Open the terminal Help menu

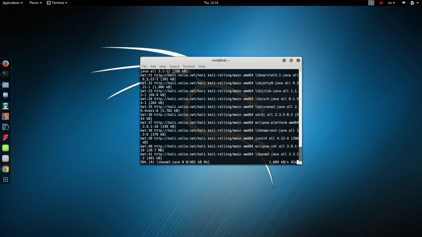point(202,66)
